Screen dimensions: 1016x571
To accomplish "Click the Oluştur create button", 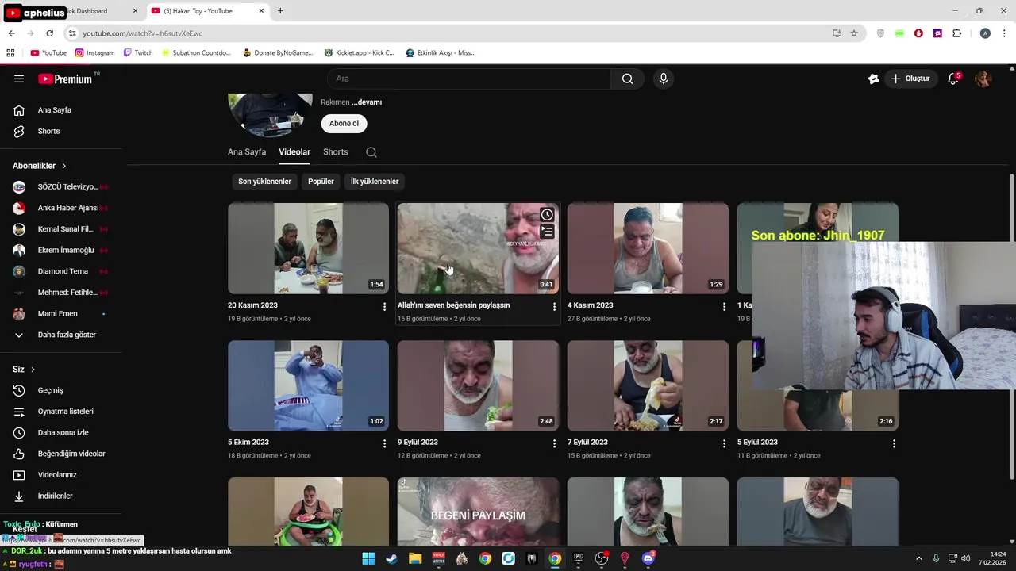I will click(910, 79).
